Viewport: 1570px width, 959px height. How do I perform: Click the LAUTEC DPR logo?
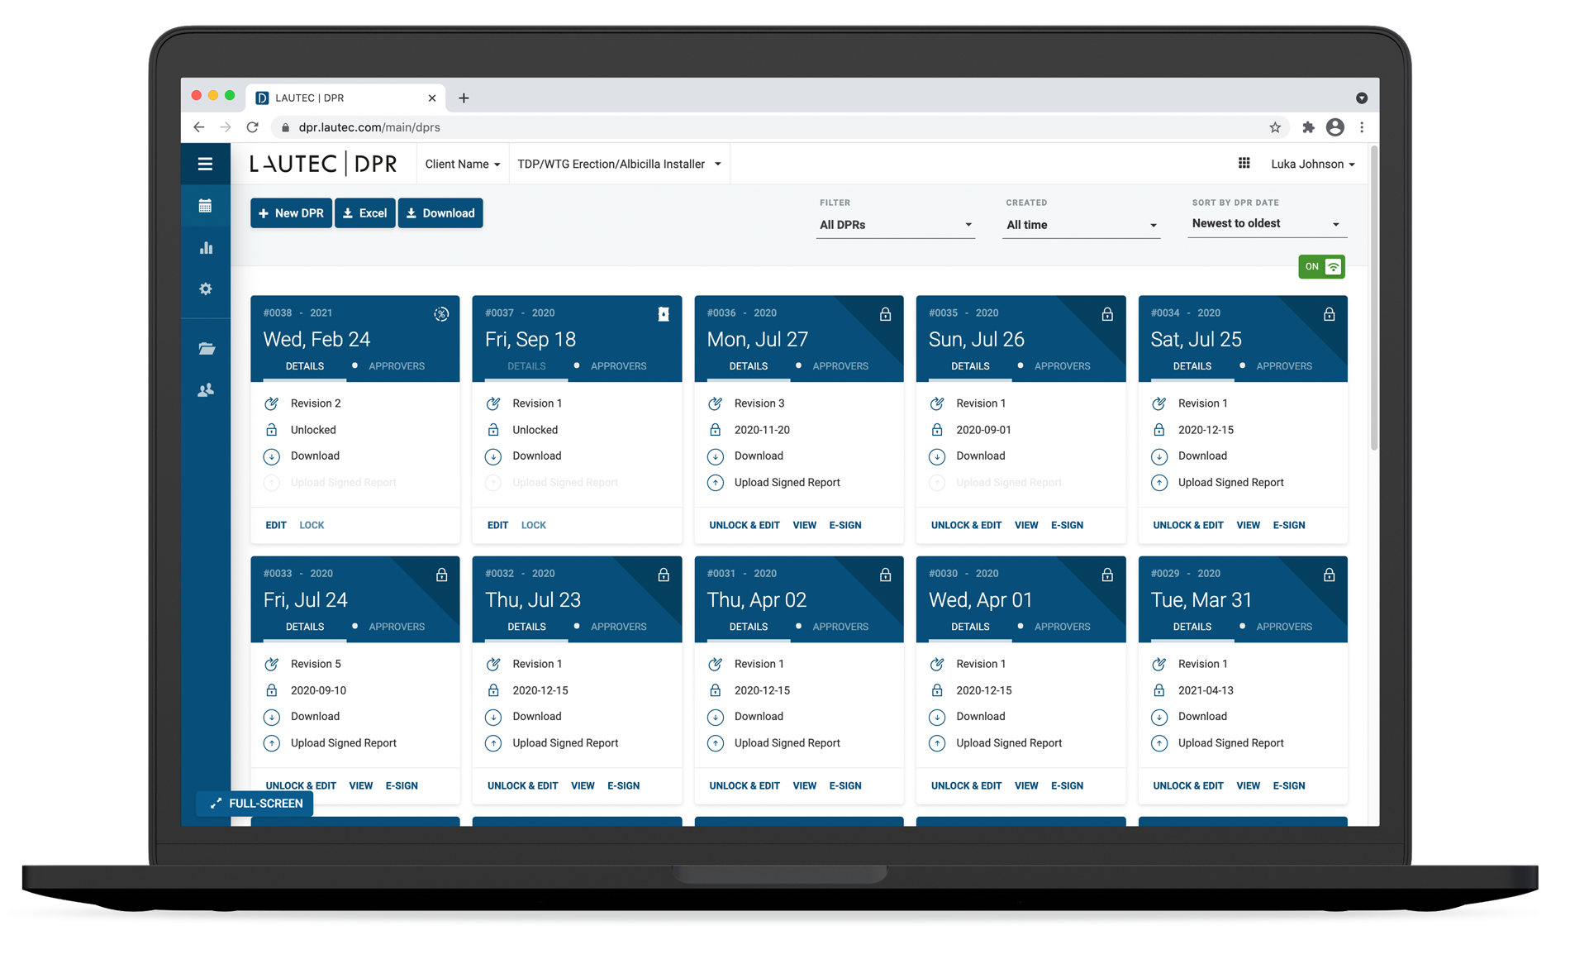pos(323,164)
